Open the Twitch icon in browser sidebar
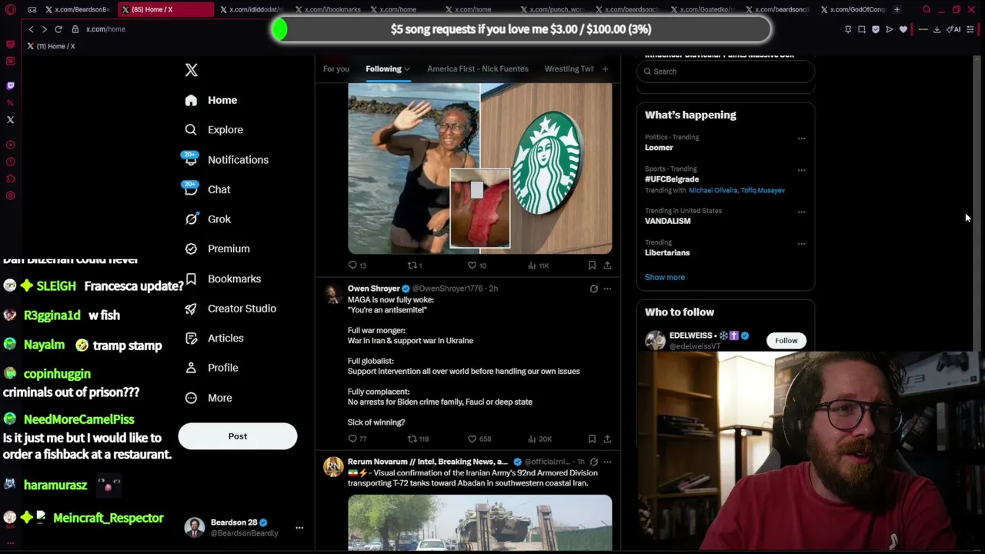The image size is (985, 554). point(10,85)
